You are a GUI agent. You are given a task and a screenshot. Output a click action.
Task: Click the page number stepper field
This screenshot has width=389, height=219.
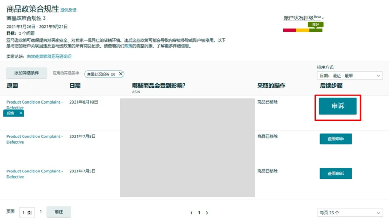[27, 213]
